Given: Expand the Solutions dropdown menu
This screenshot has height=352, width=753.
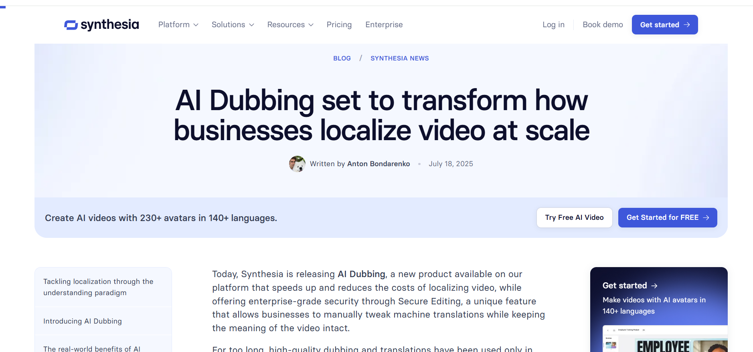Looking at the screenshot, I should 233,25.
